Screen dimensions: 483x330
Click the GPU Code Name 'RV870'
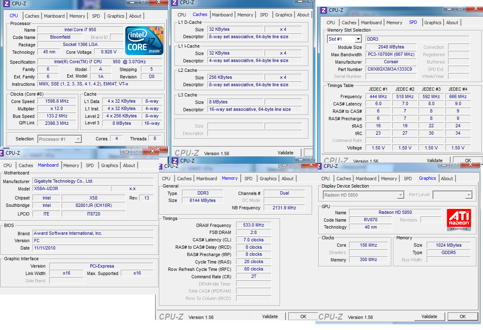point(370,220)
